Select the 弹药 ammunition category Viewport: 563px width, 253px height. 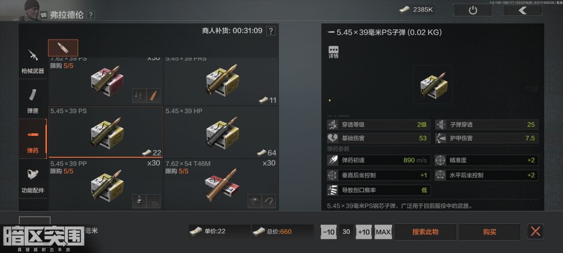(33, 139)
